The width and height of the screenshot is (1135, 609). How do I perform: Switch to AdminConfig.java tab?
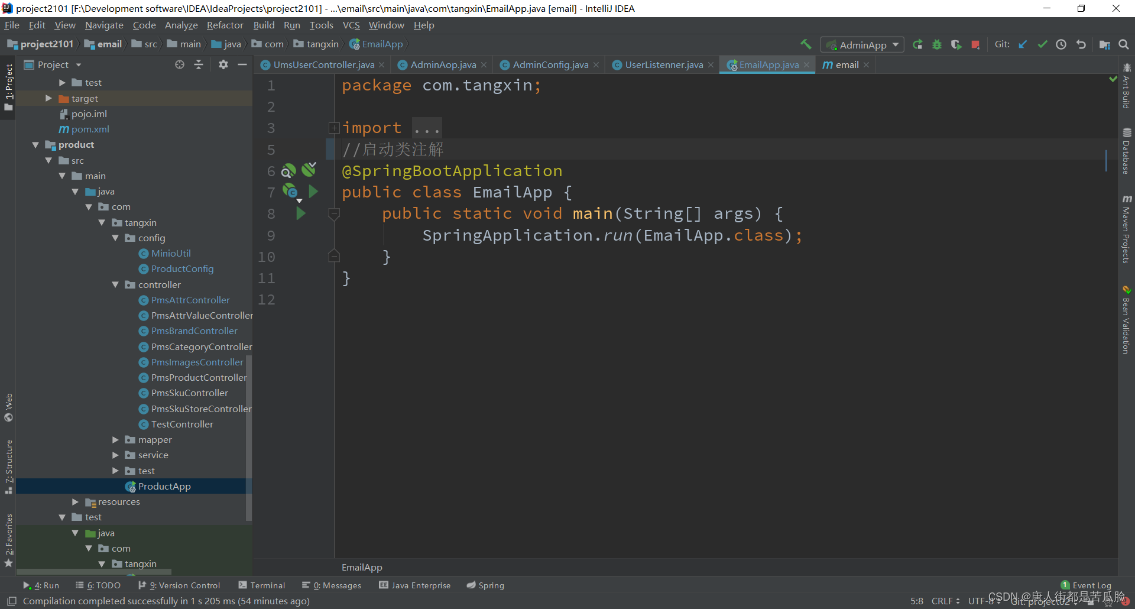pyautogui.click(x=550, y=64)
